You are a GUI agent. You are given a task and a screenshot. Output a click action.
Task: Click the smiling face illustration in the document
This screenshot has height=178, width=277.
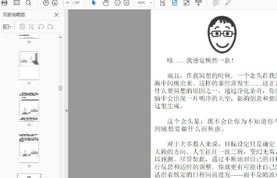pyautogui.click(x=222, y=34)
